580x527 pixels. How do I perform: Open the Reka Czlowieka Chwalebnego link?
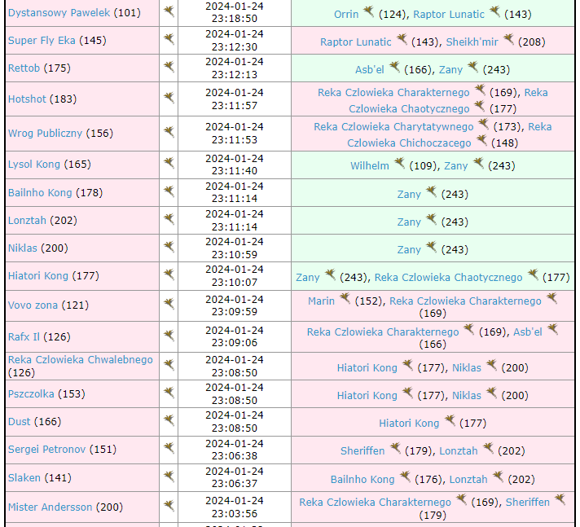(x=80, y=359)
